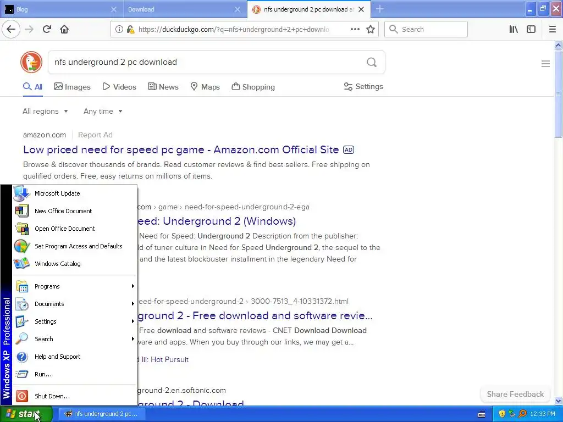Viewport: 563px width, 422px height.
Task: Click the Share Feedback button
Action: (515, 394)
